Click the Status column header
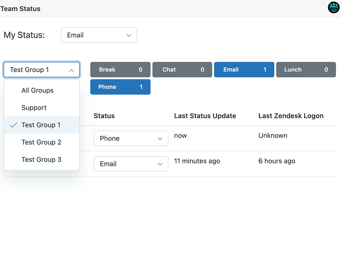The width and height of the screenshot is (341, 255). pyautogui.click(x=104, y=116)
